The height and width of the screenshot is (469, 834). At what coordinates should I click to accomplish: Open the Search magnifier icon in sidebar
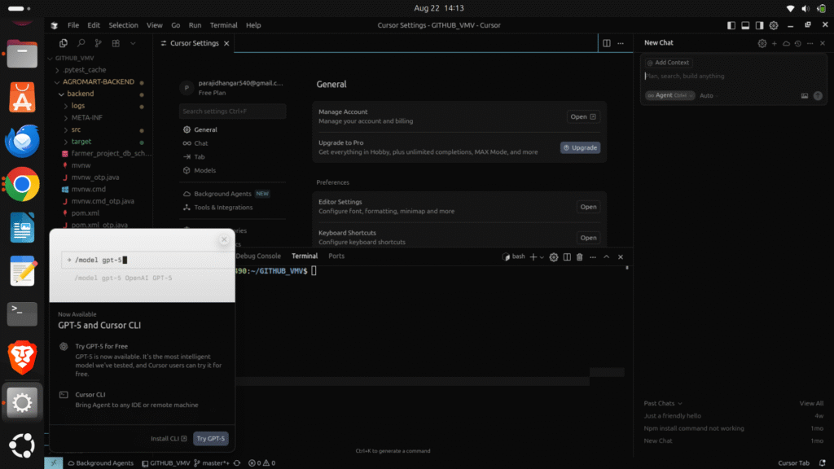pyautogui.click(x=81, y=43)
